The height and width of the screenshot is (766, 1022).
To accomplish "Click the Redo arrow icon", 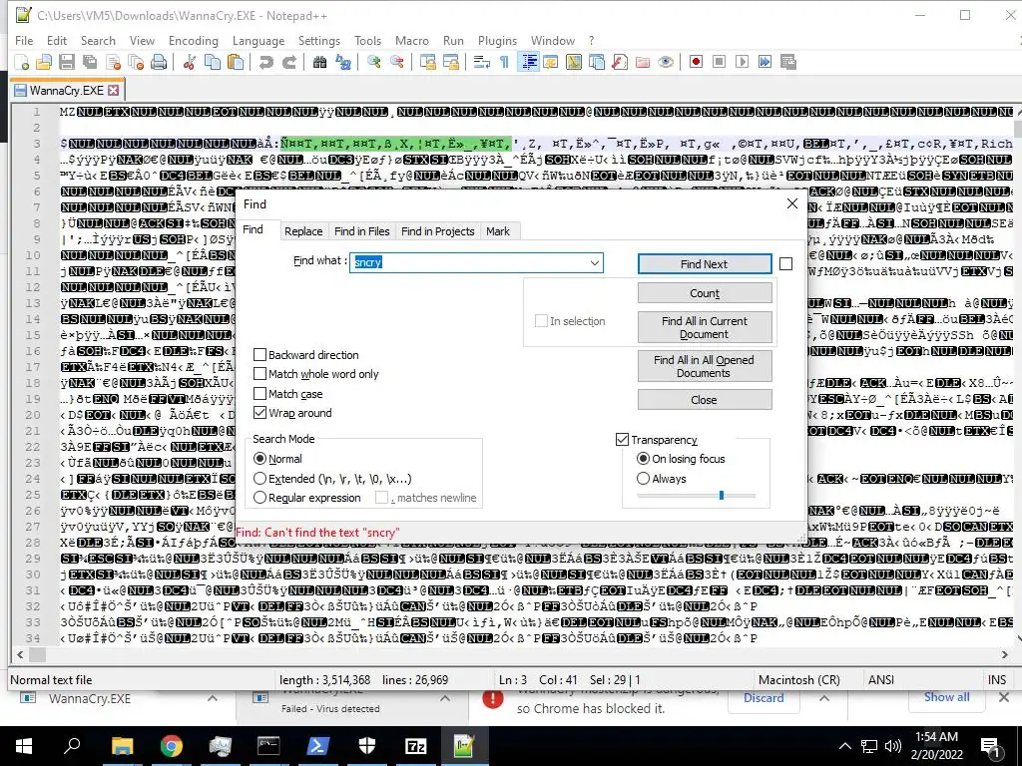I will (x=288, y=62).
